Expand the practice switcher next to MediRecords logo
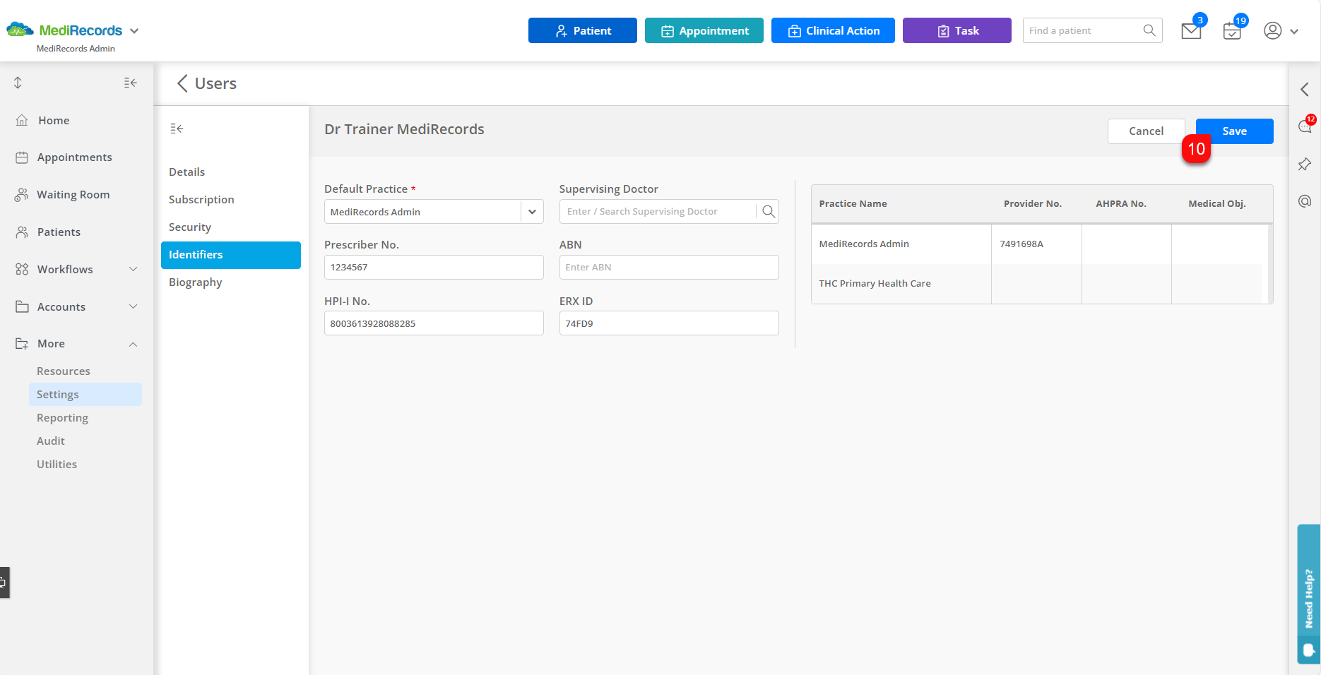The width and height of the screenshot is (1321, 675). click(x=134, y=31)
